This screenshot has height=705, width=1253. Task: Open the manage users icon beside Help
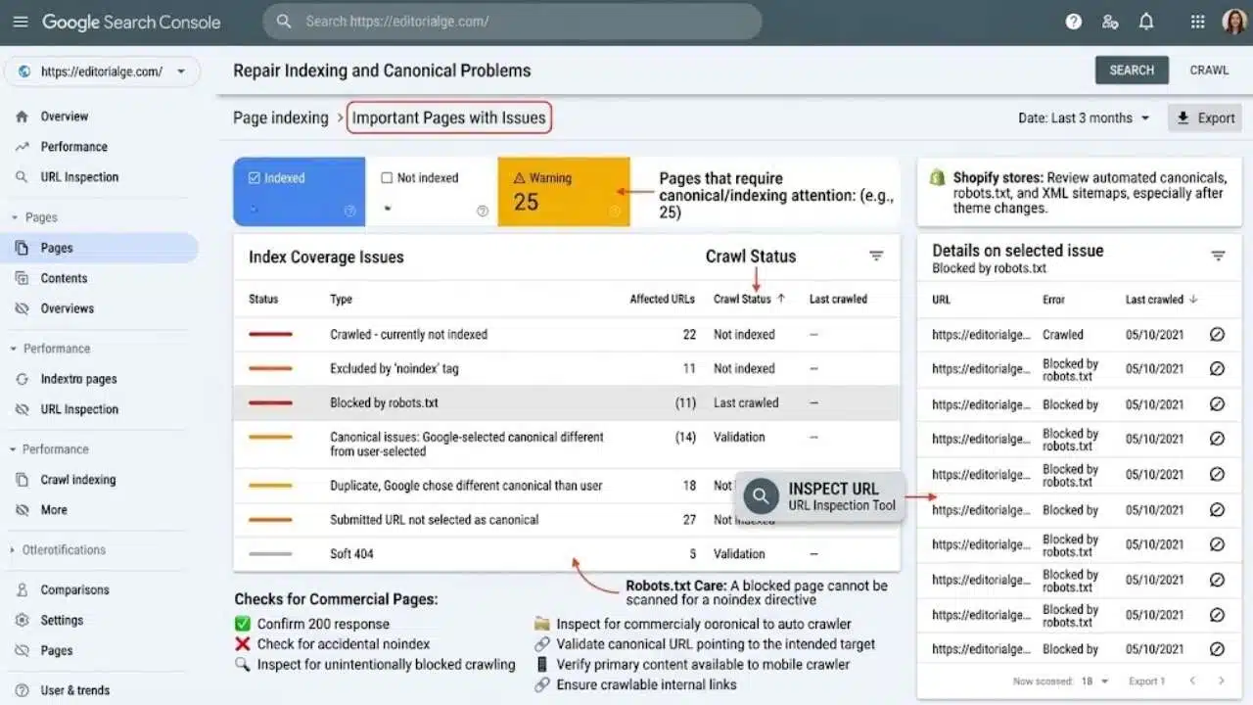point(1110,22)
